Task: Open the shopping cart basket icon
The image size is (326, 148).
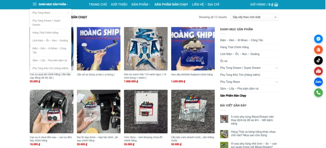Action: 276,4
